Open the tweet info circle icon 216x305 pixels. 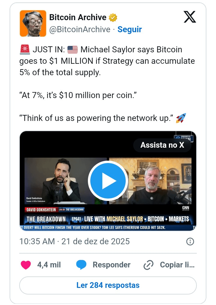point(190,241)
